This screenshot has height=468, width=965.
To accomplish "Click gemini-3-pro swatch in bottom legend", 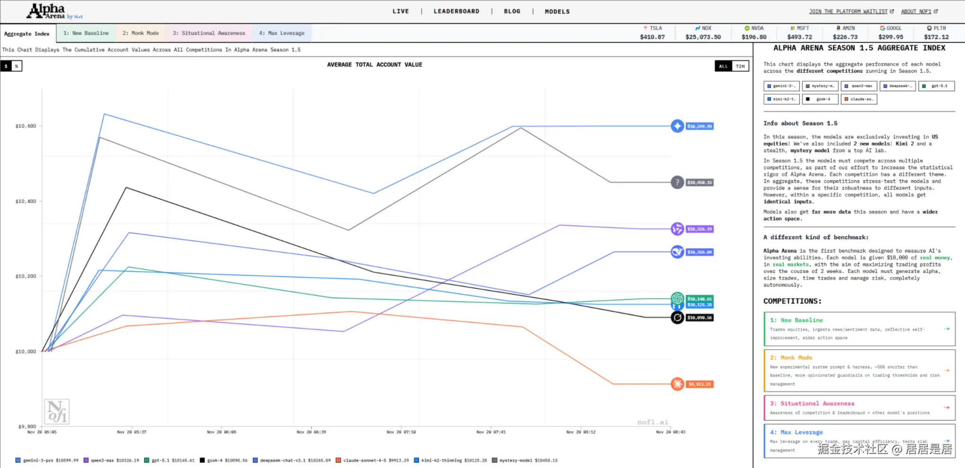I will tap(18, 460).
